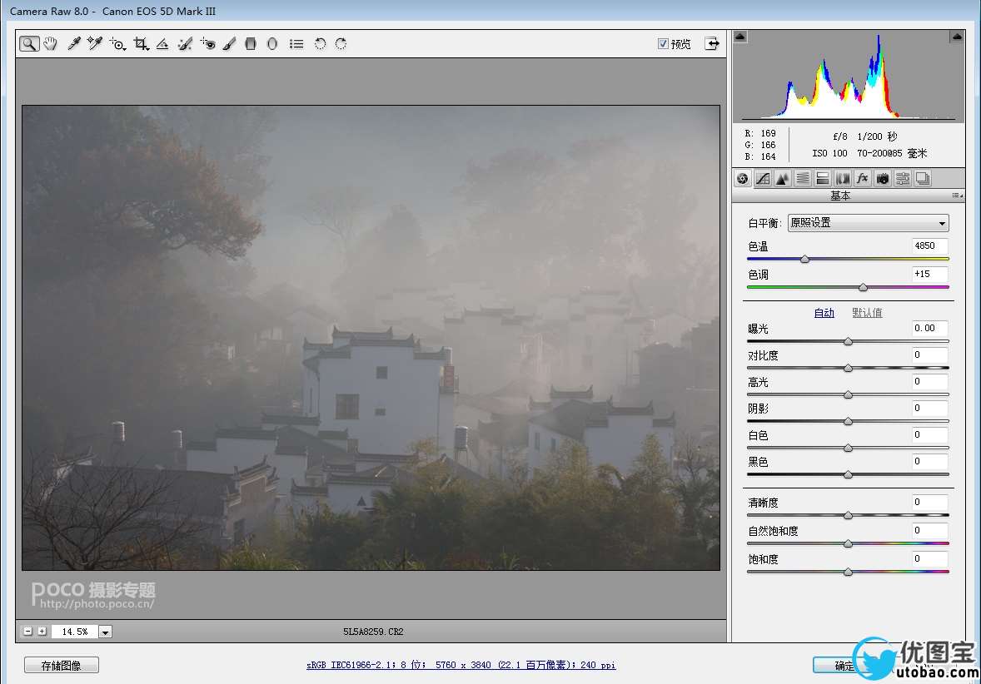
Task: Toggle the 预览 preview checkbox
Action: [x=663, y=43]
